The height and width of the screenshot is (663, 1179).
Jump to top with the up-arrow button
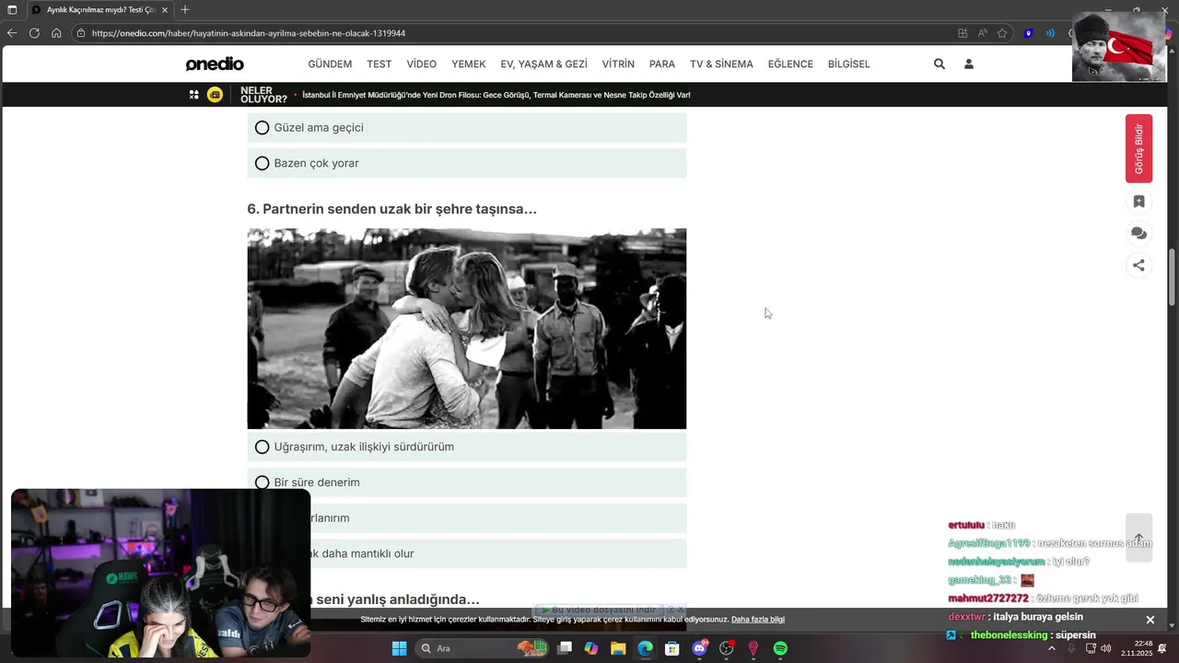point(1138,538)
